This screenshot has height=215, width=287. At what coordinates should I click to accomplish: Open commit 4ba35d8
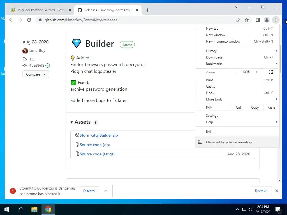(x=37, y=65)
